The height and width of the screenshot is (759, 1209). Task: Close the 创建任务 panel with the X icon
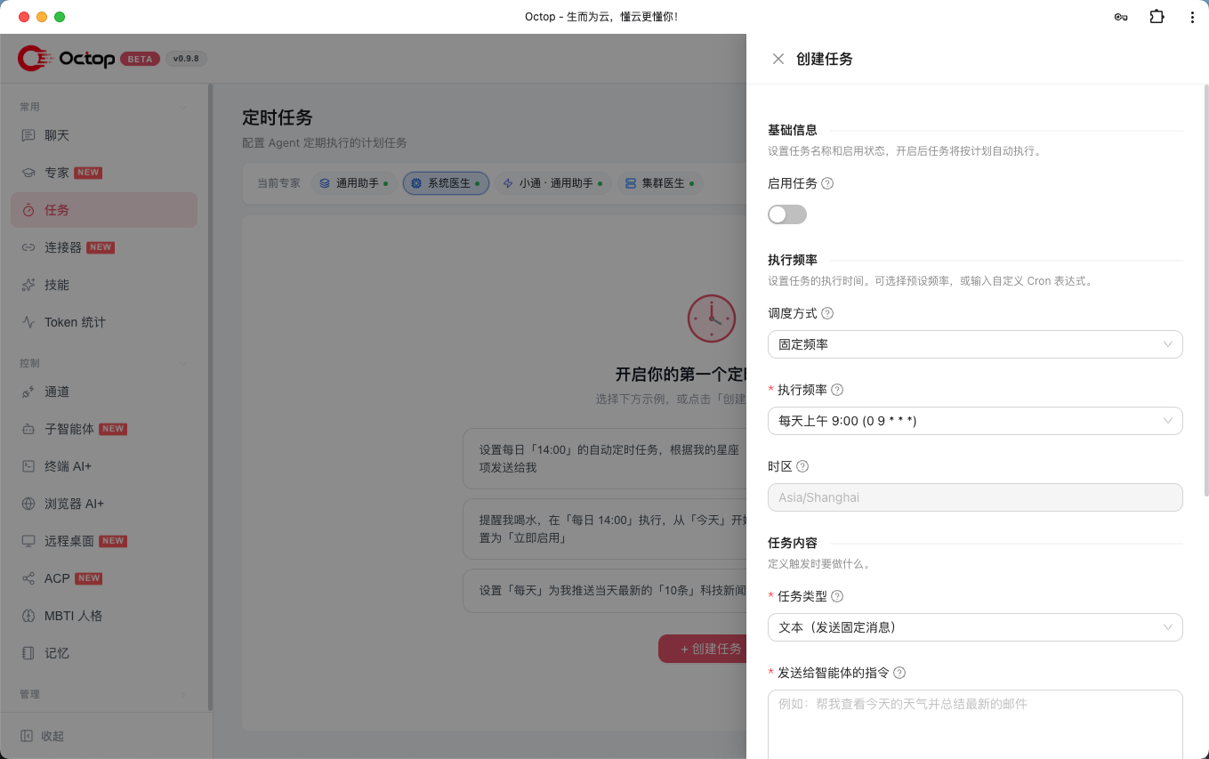pyautogui.click(x=778, y=59)
